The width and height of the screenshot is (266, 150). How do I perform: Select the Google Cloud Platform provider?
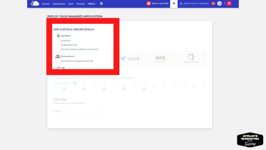(191, 58)
